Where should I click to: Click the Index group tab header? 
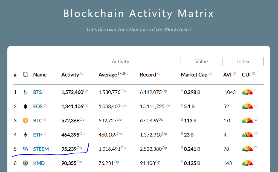pyautogui.click(x=243, y=62)
